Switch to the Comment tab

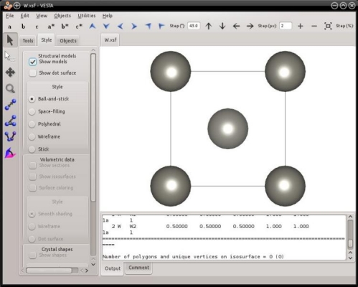coord(138,268)
